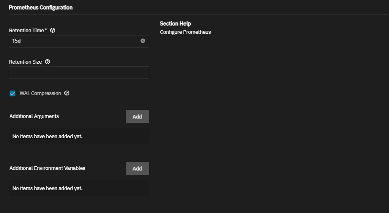Clear the Retention Time field value

143,41
